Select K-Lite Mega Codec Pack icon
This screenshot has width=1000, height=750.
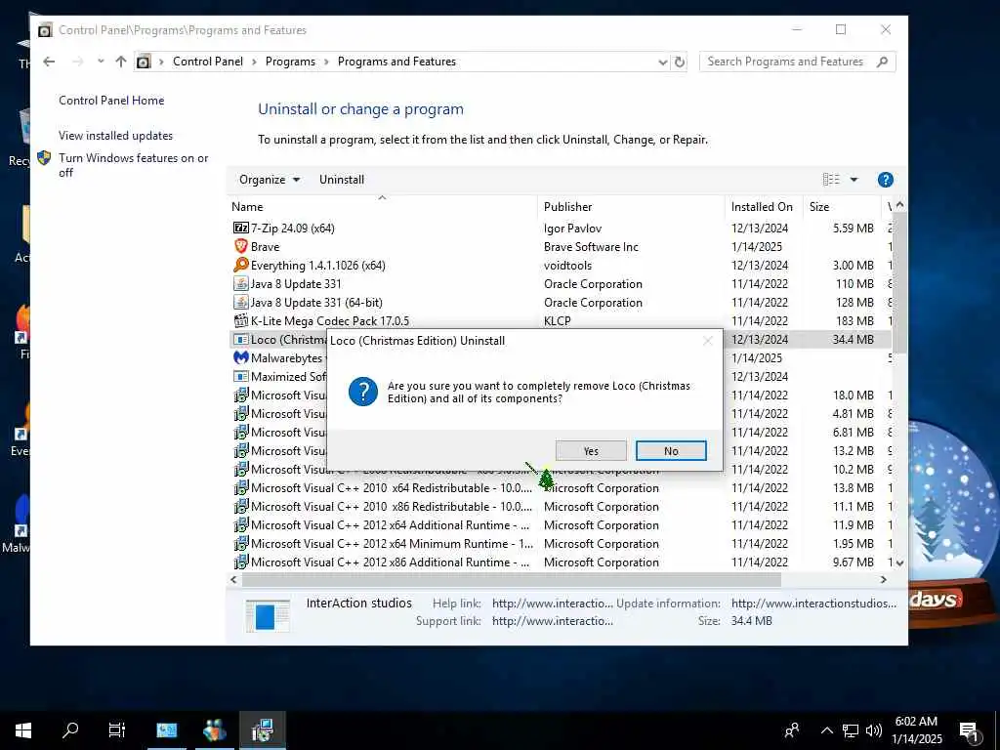tap(240, 320)
